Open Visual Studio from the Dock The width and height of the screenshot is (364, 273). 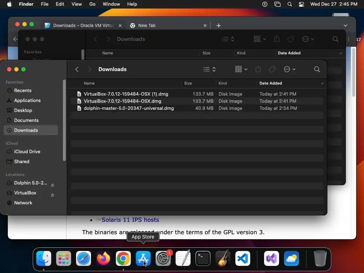pyautogui.click(x=272, y=258)
